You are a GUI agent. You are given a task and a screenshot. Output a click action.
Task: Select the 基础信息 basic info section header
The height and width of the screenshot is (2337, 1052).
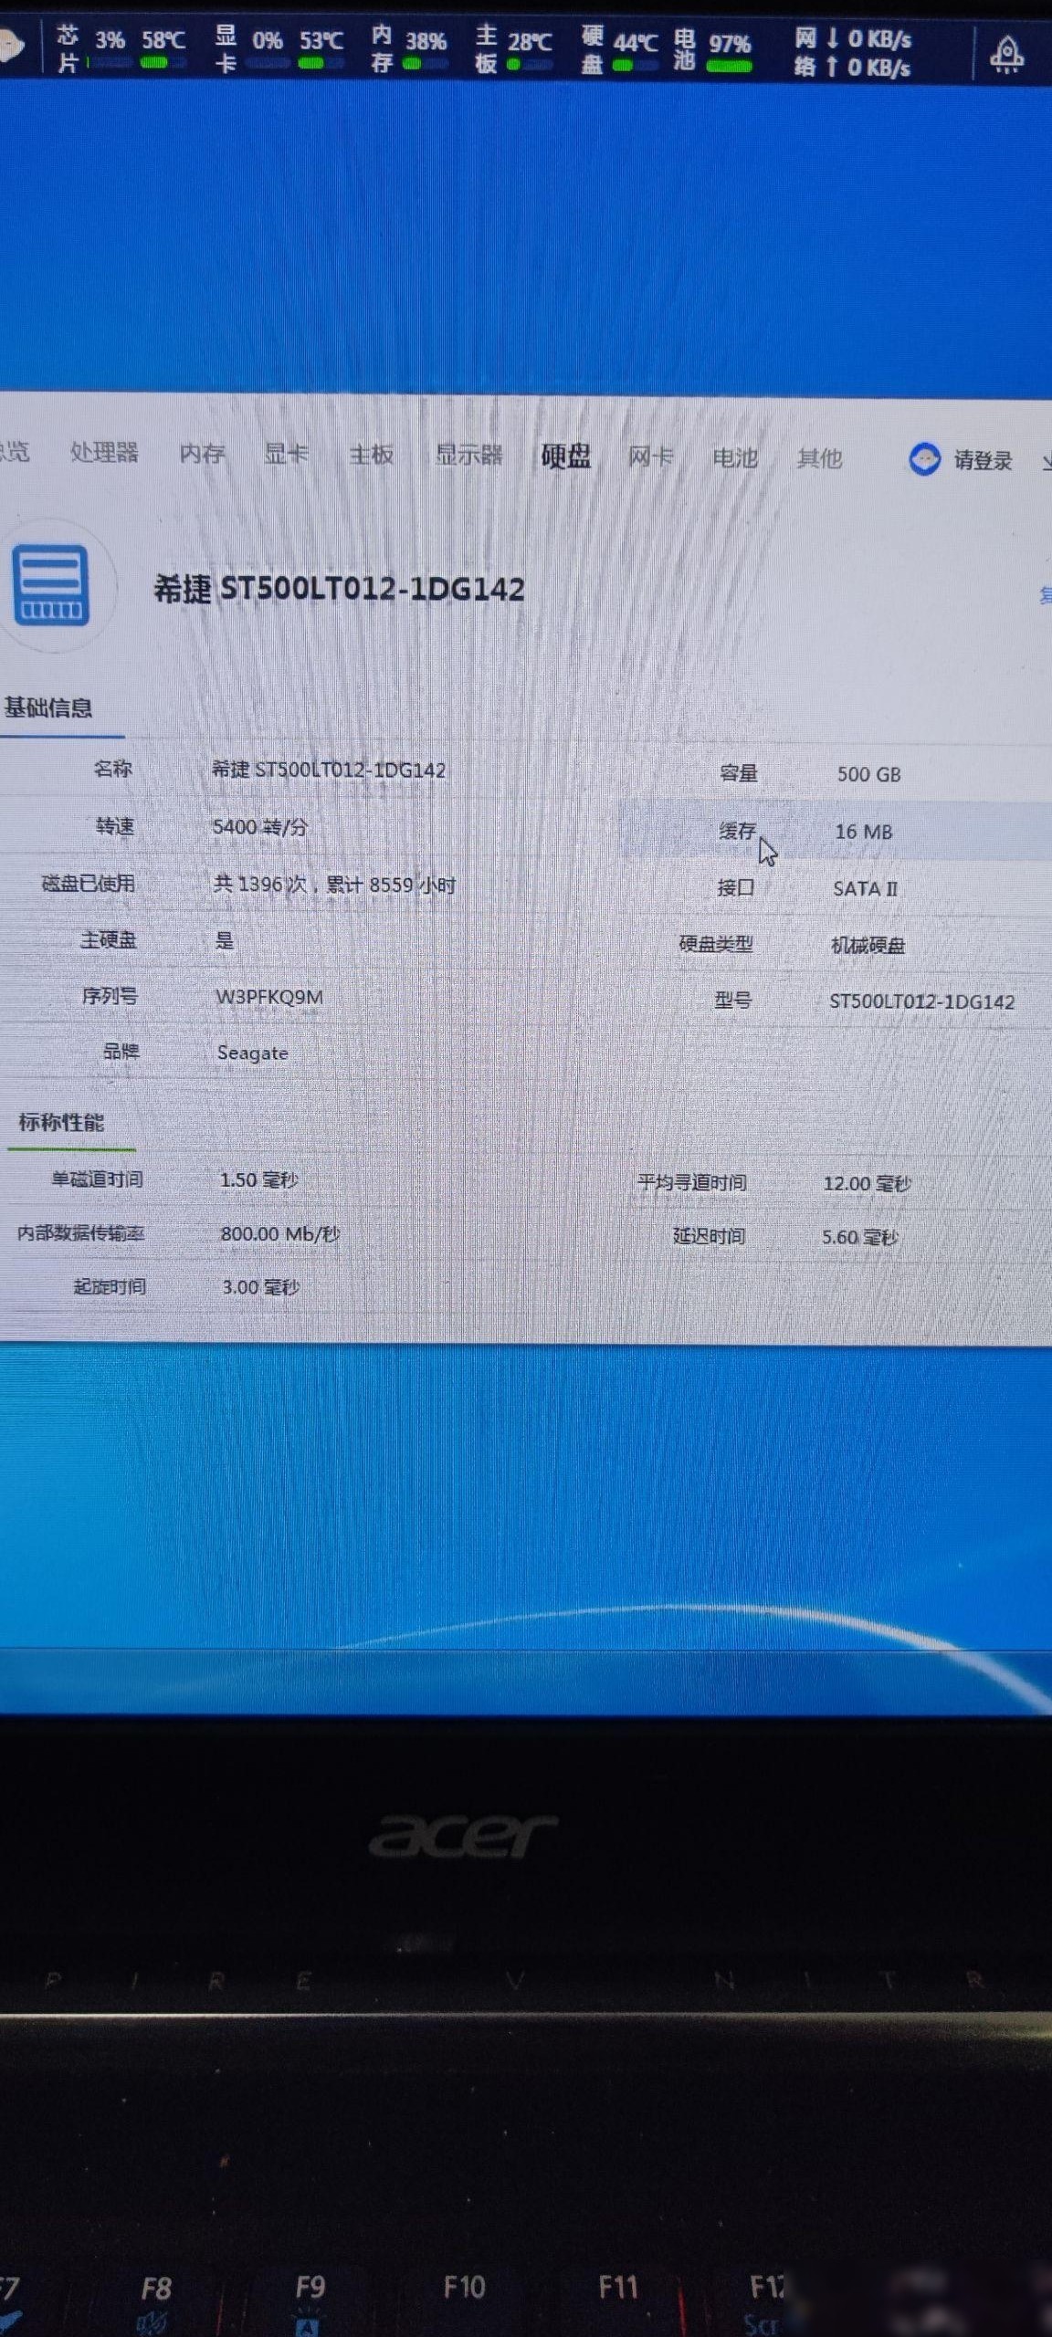coord(48,707)
